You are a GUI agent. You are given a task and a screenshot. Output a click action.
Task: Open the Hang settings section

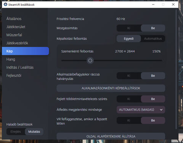pyautogui.click(x=11, y=59)
